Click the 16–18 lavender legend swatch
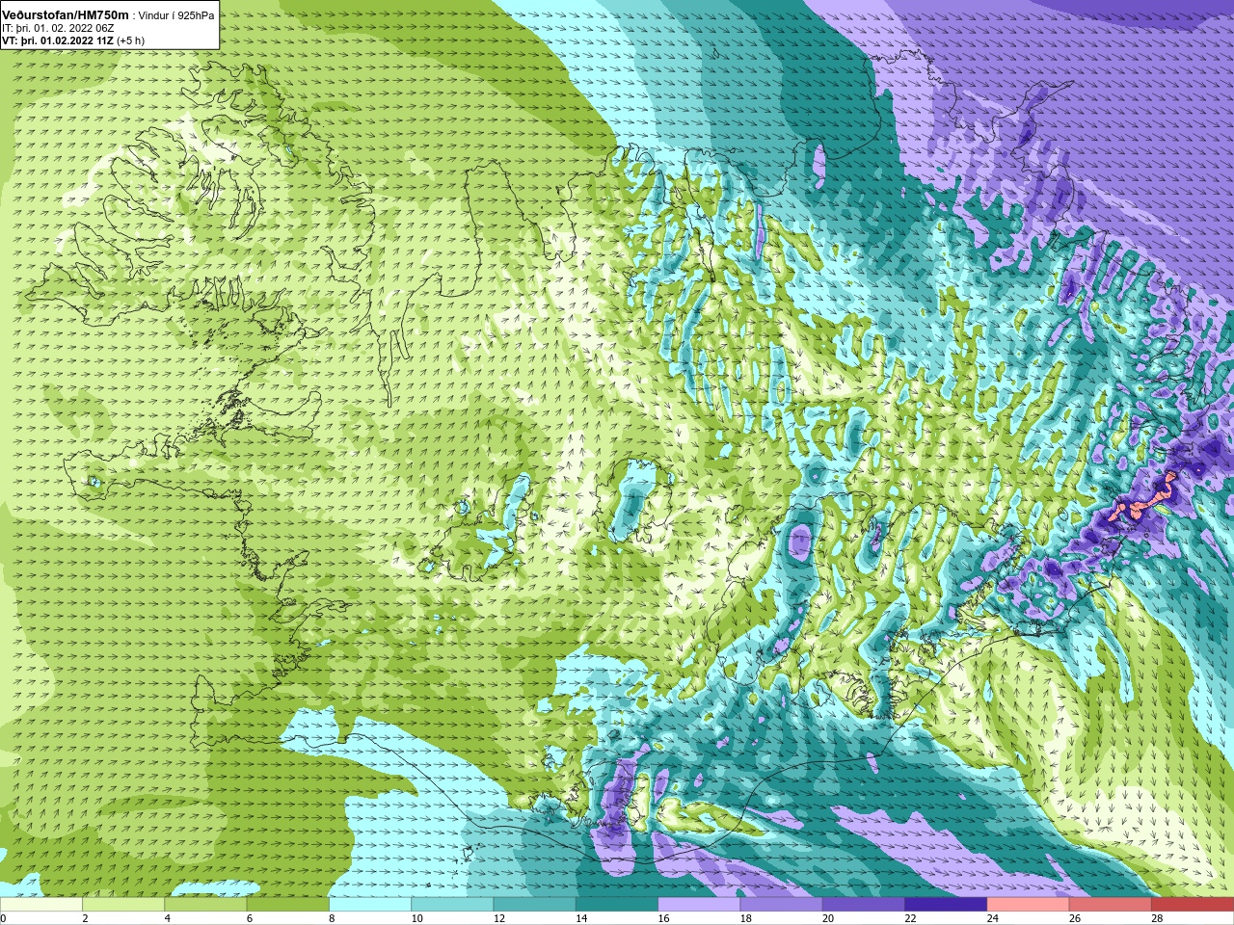Viewport: 1234px width, 925px height. coord(699,905)
